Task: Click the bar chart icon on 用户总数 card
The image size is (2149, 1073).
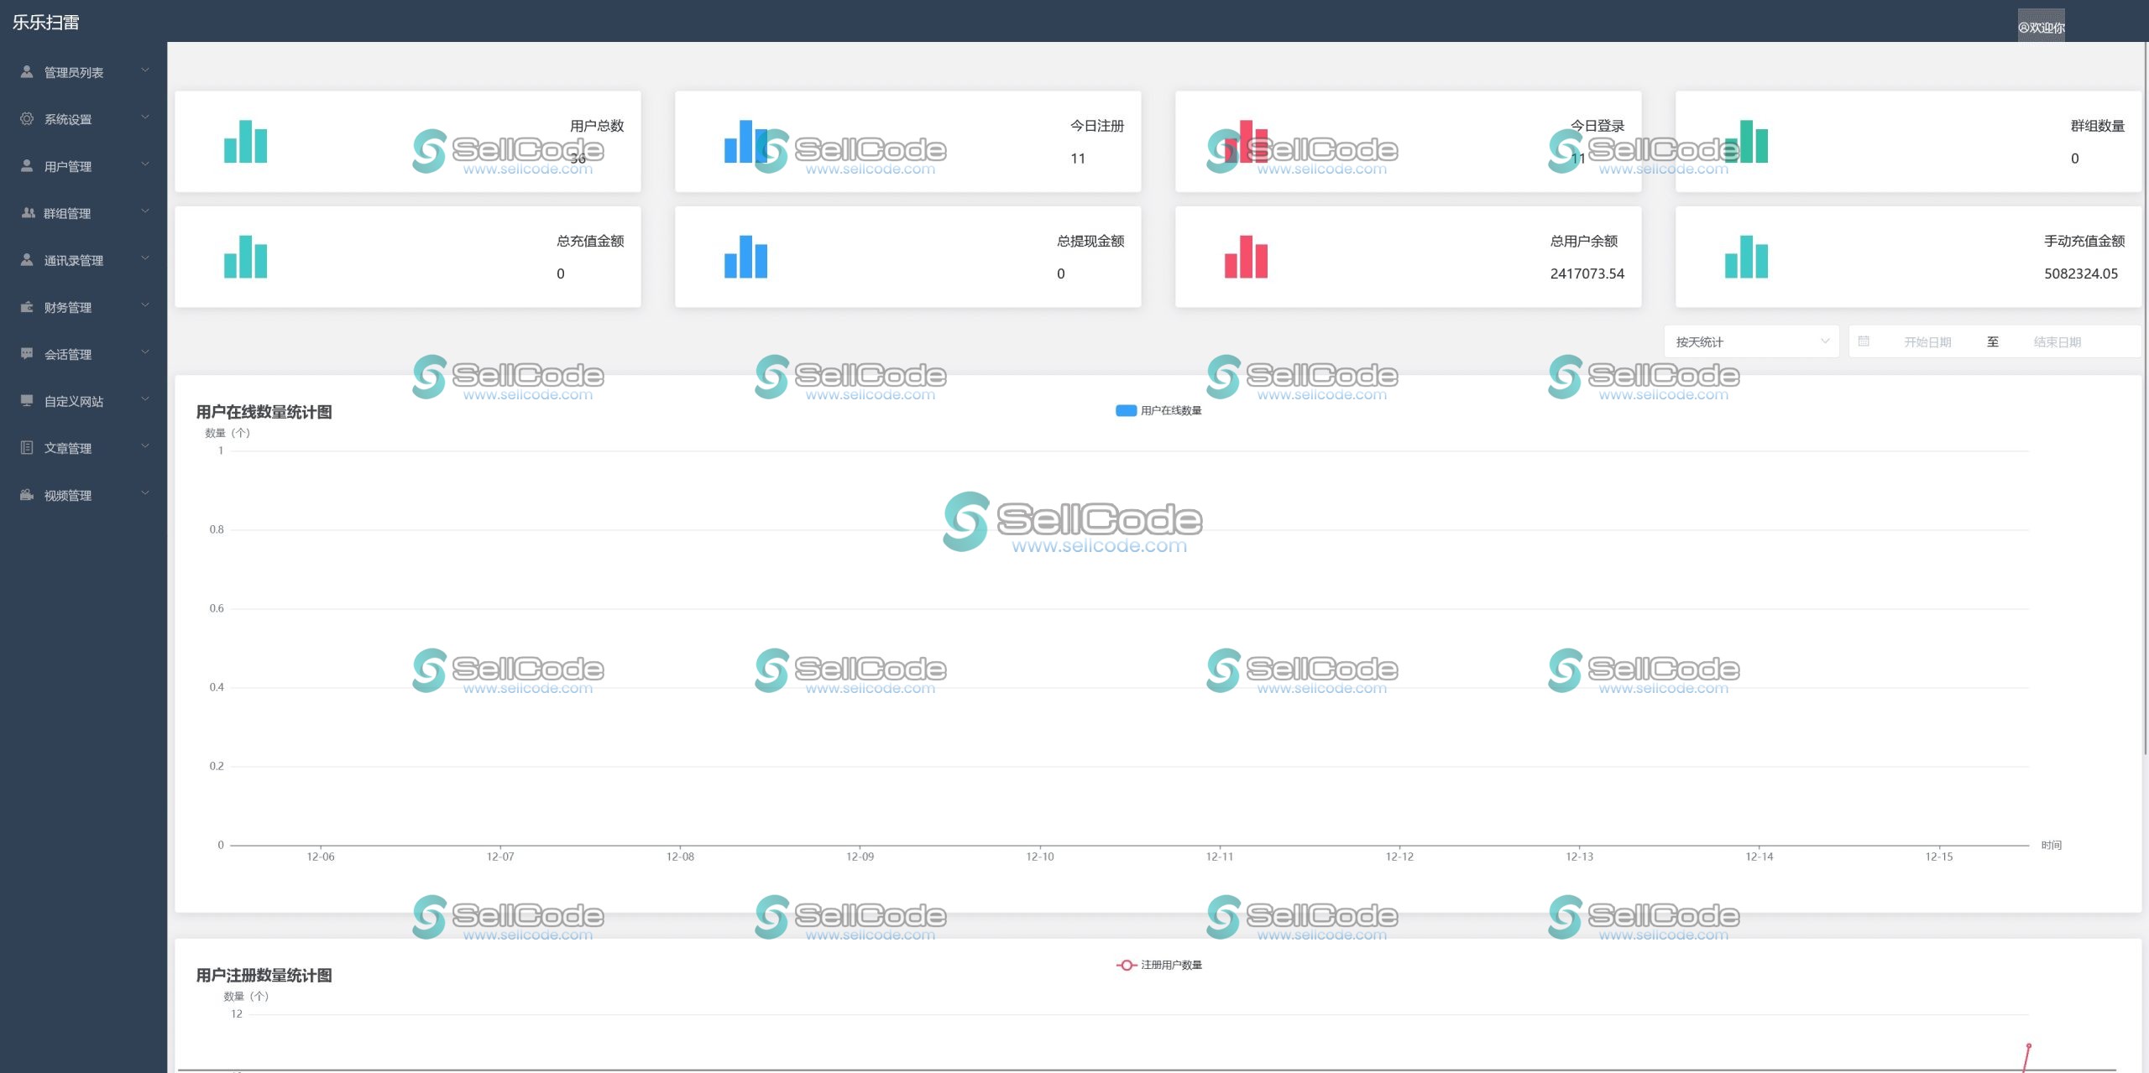Action: coord(245,141)
